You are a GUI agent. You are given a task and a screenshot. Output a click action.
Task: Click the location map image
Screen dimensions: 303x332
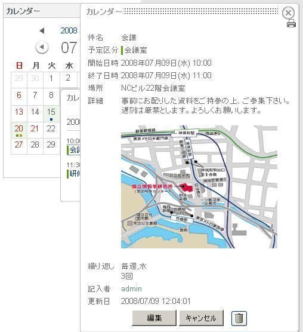tap(199, 187)
